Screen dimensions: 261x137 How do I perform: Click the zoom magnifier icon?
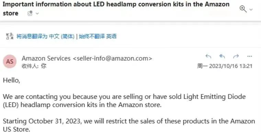(x=243, y=9)
